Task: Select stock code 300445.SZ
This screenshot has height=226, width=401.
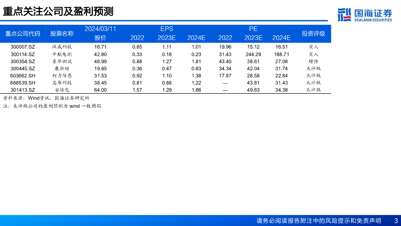Action: point(23,69)
